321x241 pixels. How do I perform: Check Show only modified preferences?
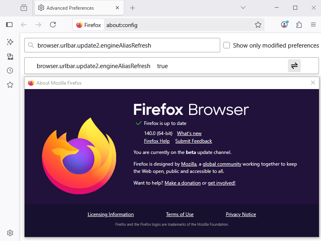click(227, 45)
